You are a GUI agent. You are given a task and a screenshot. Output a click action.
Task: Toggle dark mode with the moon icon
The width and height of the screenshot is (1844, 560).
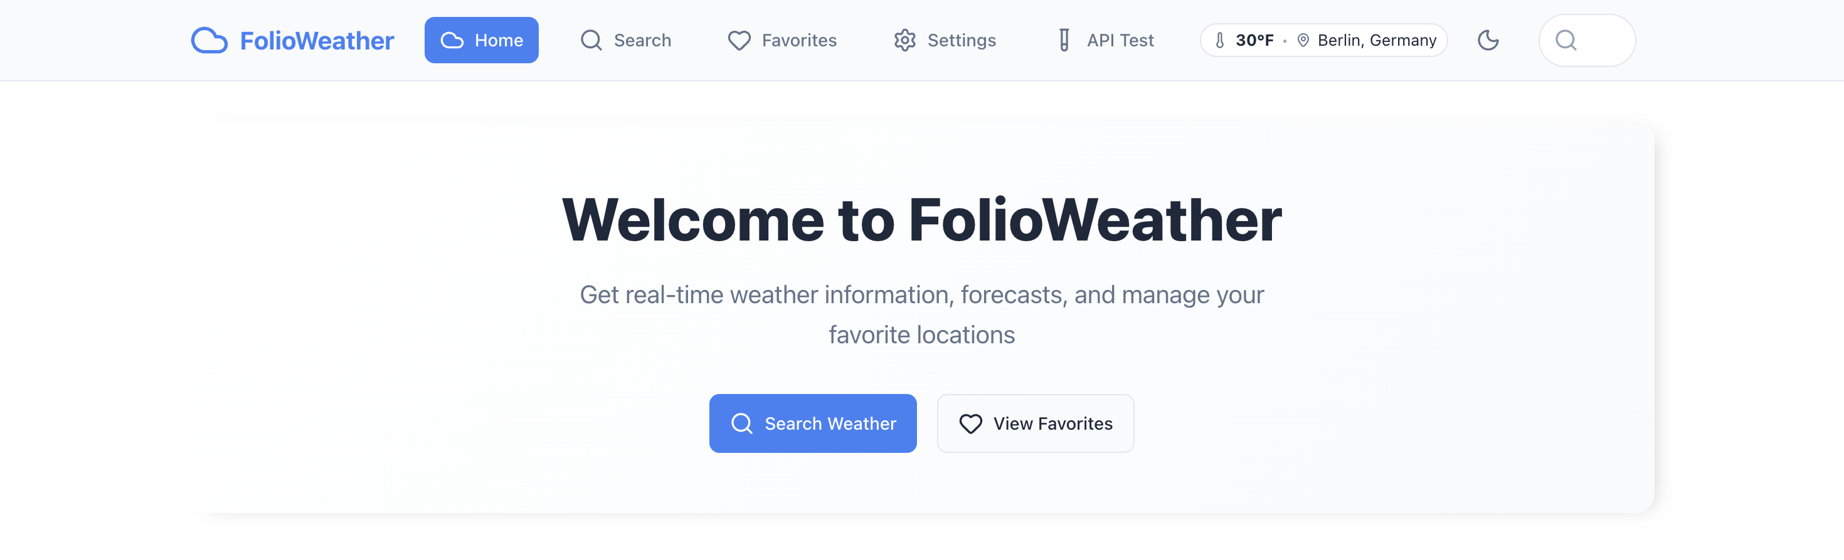click(x=1488, y=41)
